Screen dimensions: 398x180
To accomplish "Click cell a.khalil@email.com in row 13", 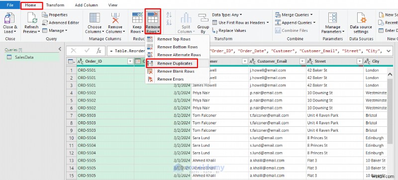I will pyautogui.click(x=278, y=161).
